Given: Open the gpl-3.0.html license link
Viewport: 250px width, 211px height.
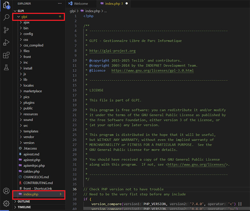Looking at the screenshot, I should pos(152,71).
